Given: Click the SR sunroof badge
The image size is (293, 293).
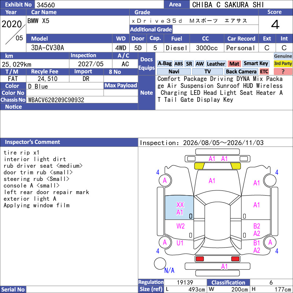Looking at the screenshot, I should point(189,64).
